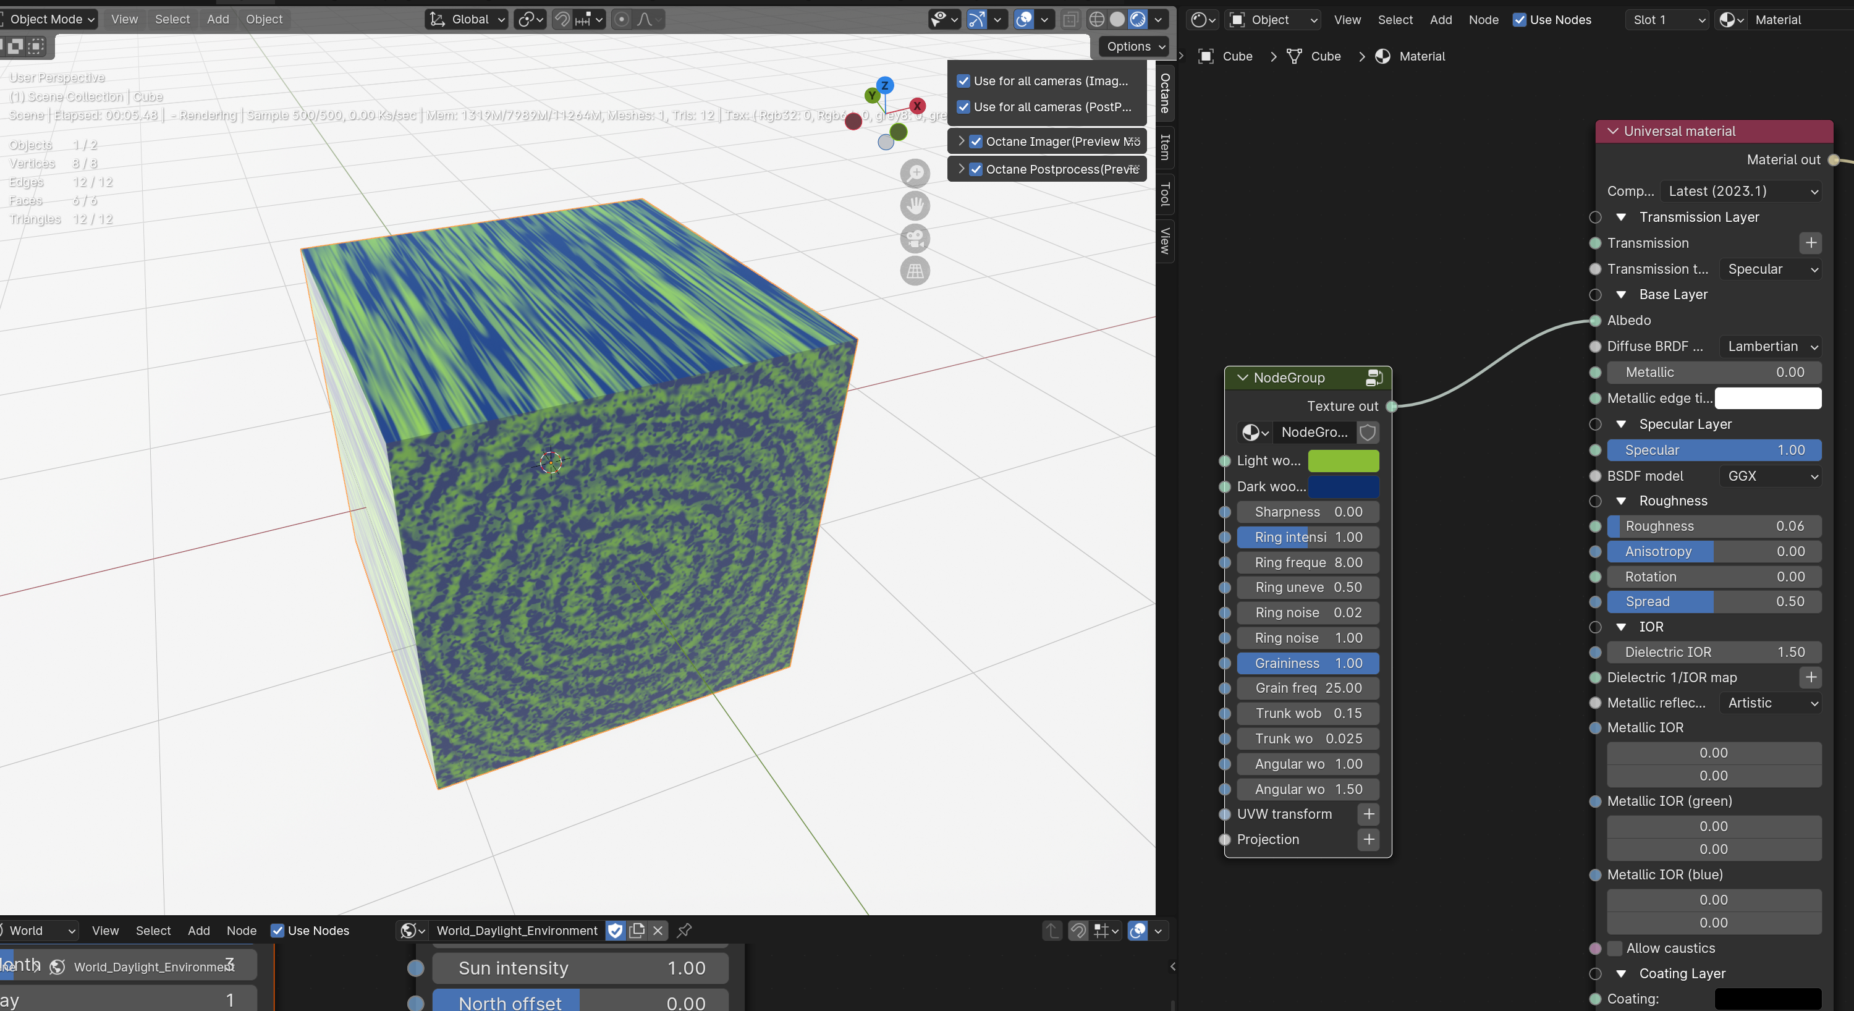Toggle camera view with camera gizmo icon
This screenshot has height=1011, width=1854.
click(x=915, y=239)
